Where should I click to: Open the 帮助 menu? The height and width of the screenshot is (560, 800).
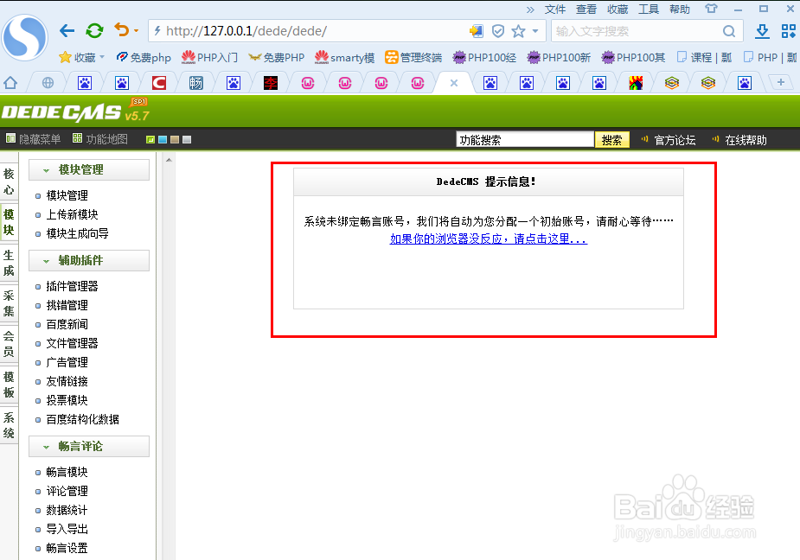[x=680, y=10]
